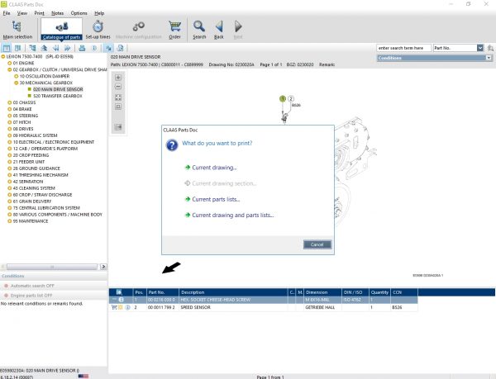Open the Catalogue of parts
The image size is (496, 379).
(61, 30)
